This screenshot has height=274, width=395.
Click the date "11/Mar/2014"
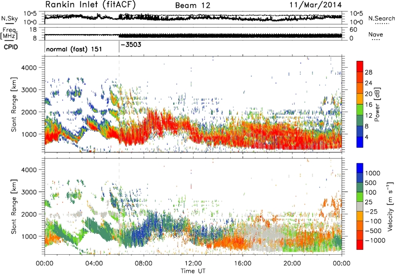[x=316, y=4]
